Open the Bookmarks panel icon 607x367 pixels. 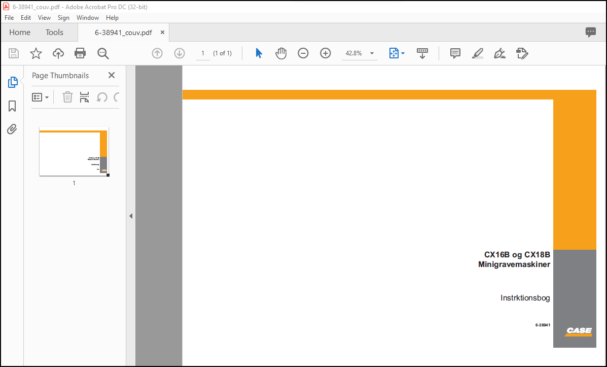12,106
